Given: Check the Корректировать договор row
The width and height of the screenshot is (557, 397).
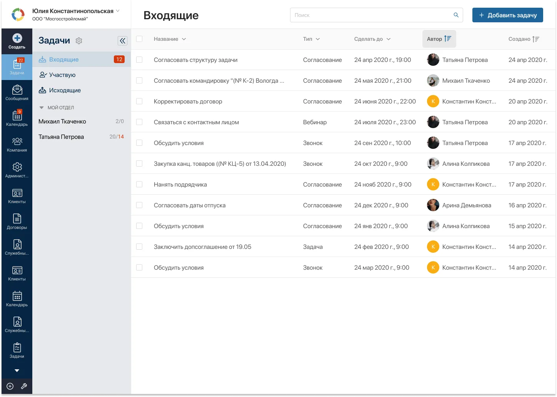Looking at the screenshot, I should pyautogui.click(x=139, y=101).
